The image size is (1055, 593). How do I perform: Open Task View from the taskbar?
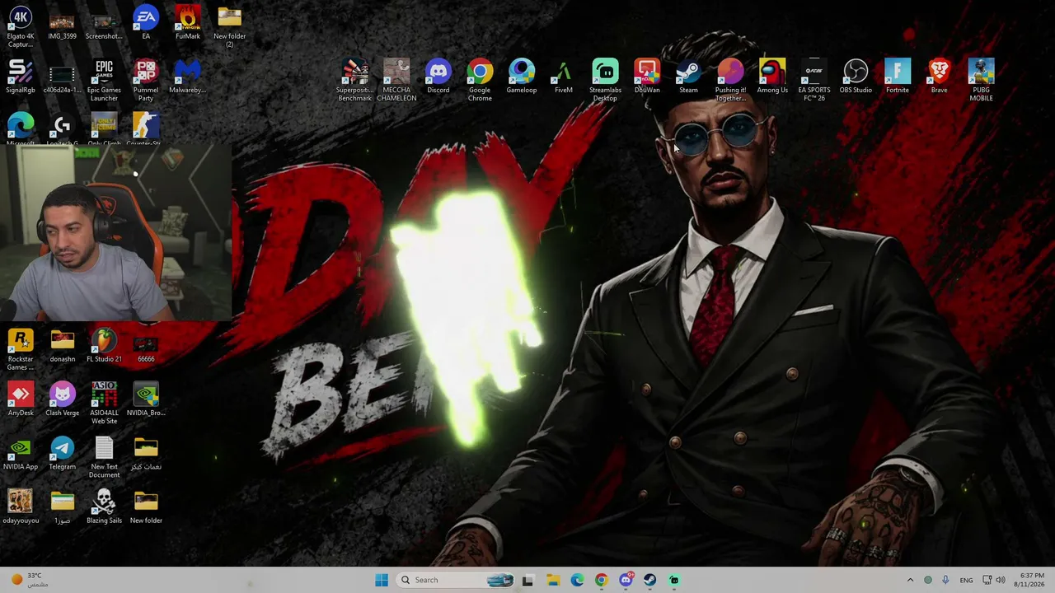coord(527,580)
